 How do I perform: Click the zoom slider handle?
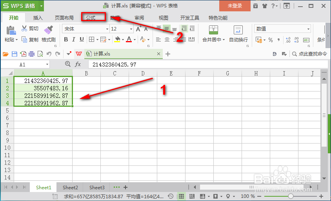coord(291,196)
